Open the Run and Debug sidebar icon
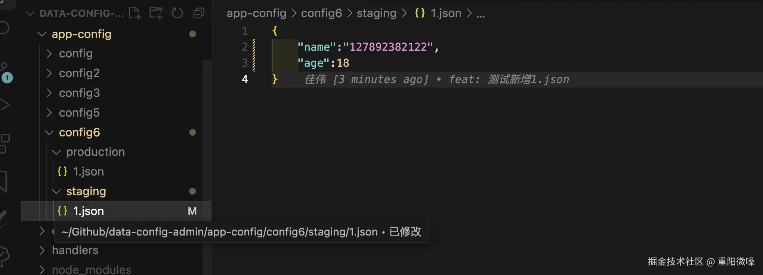 [4, 105]
